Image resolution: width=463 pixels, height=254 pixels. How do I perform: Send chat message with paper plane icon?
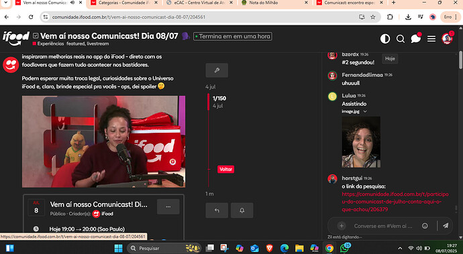click(446, 226)
